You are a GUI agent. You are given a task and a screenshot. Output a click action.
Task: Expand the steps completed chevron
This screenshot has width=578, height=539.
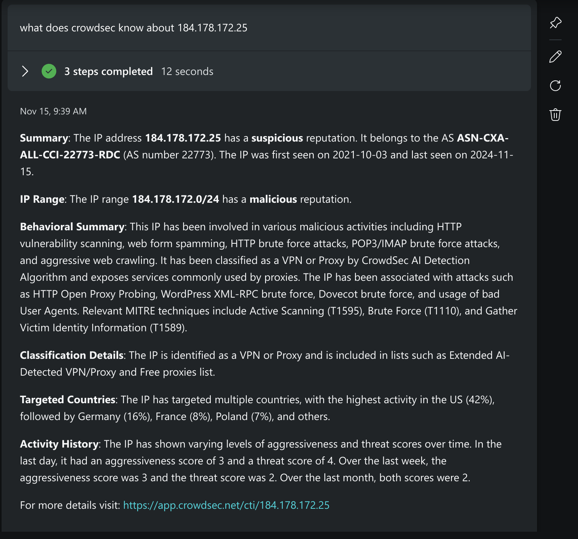(x=25, y=71)
